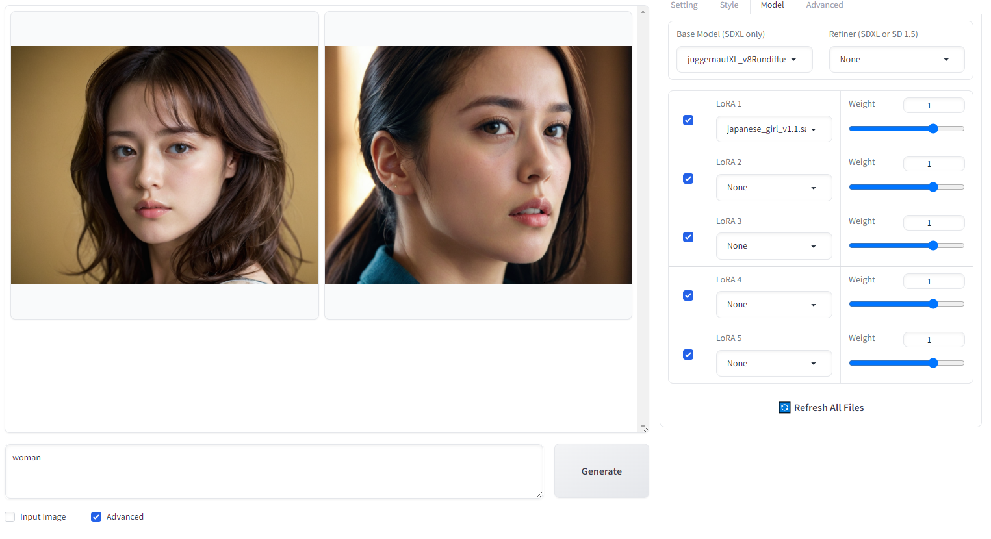
Task: Click the gallery scrollbar up arrow
Action: click(643, 12)
